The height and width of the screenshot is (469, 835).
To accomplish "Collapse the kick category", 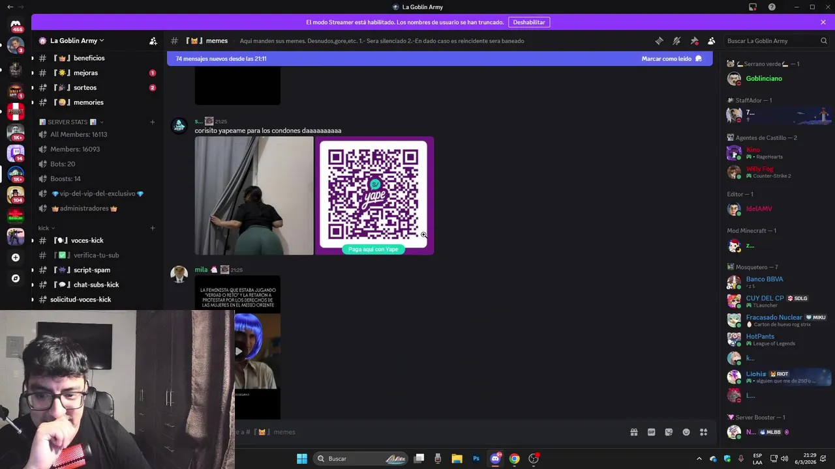I will point(46,228).
